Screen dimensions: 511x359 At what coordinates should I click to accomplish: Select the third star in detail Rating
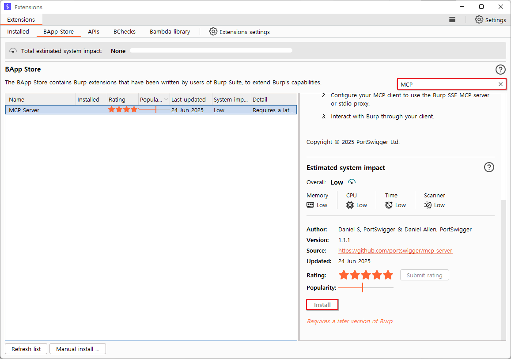[366, 275]
